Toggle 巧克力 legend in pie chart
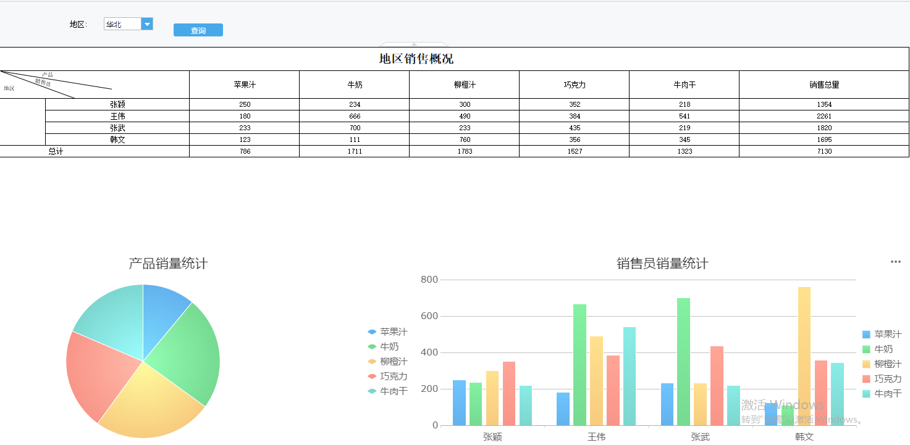 click(x=387, y=376)
